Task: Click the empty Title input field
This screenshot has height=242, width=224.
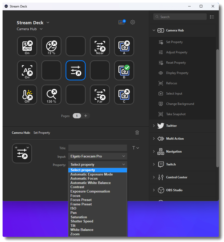Action: tap(98, 148)
